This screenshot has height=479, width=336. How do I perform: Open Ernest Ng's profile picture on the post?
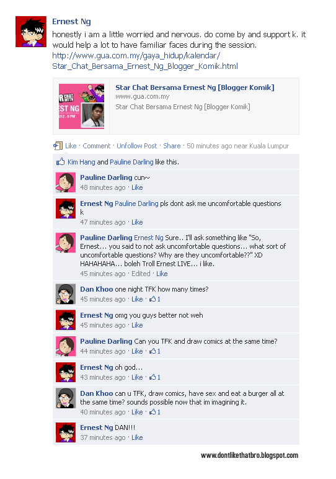(31, 32)
